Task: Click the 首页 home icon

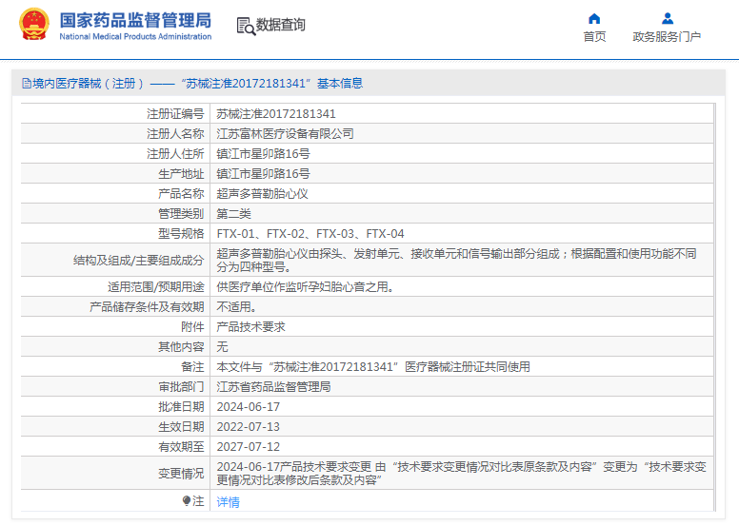Action: tap(594, 18)
